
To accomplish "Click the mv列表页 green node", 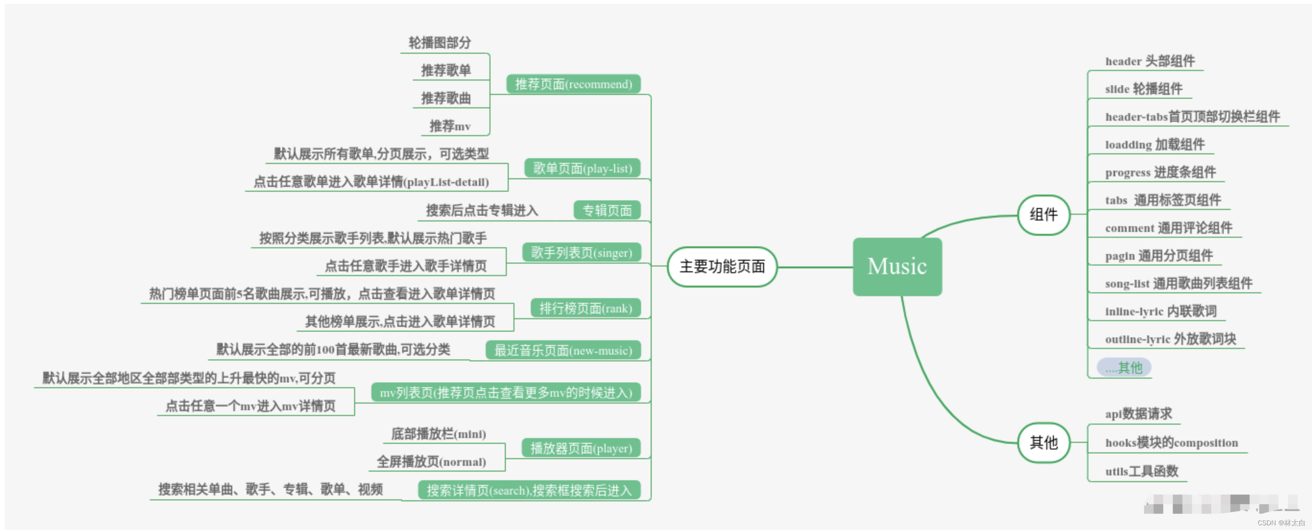I will 506,392.
